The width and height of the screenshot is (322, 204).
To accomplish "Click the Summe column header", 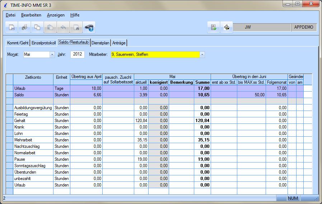I will coord(202,82).
